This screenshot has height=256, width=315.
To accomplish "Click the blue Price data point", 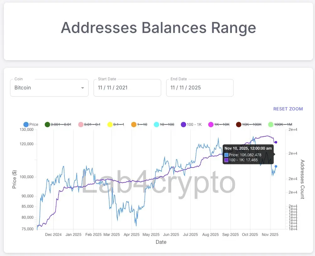I will tap(276, 166).
